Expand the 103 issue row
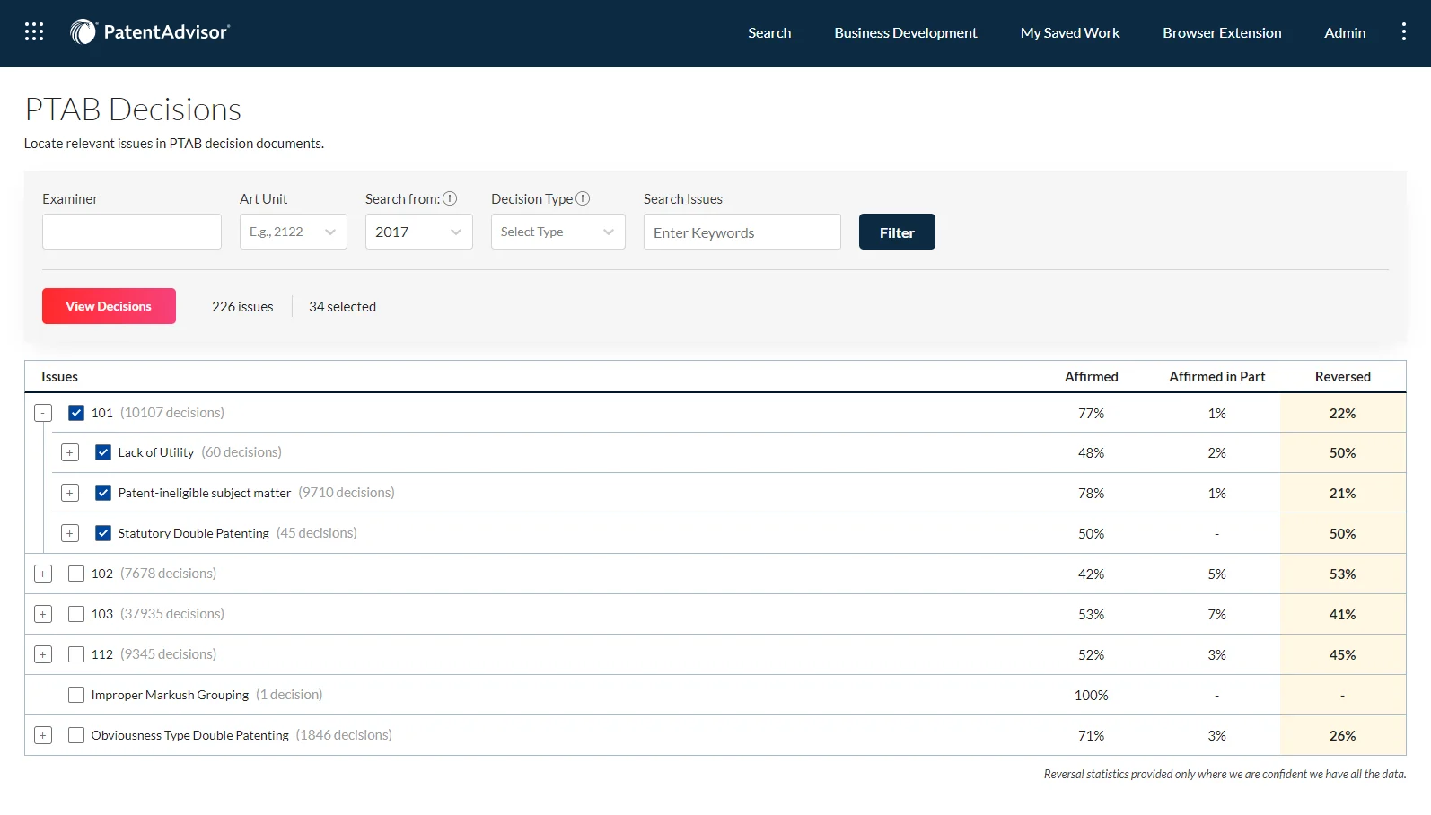The height and width of the screenshot is (815, 1431). [x=43, y=614]
